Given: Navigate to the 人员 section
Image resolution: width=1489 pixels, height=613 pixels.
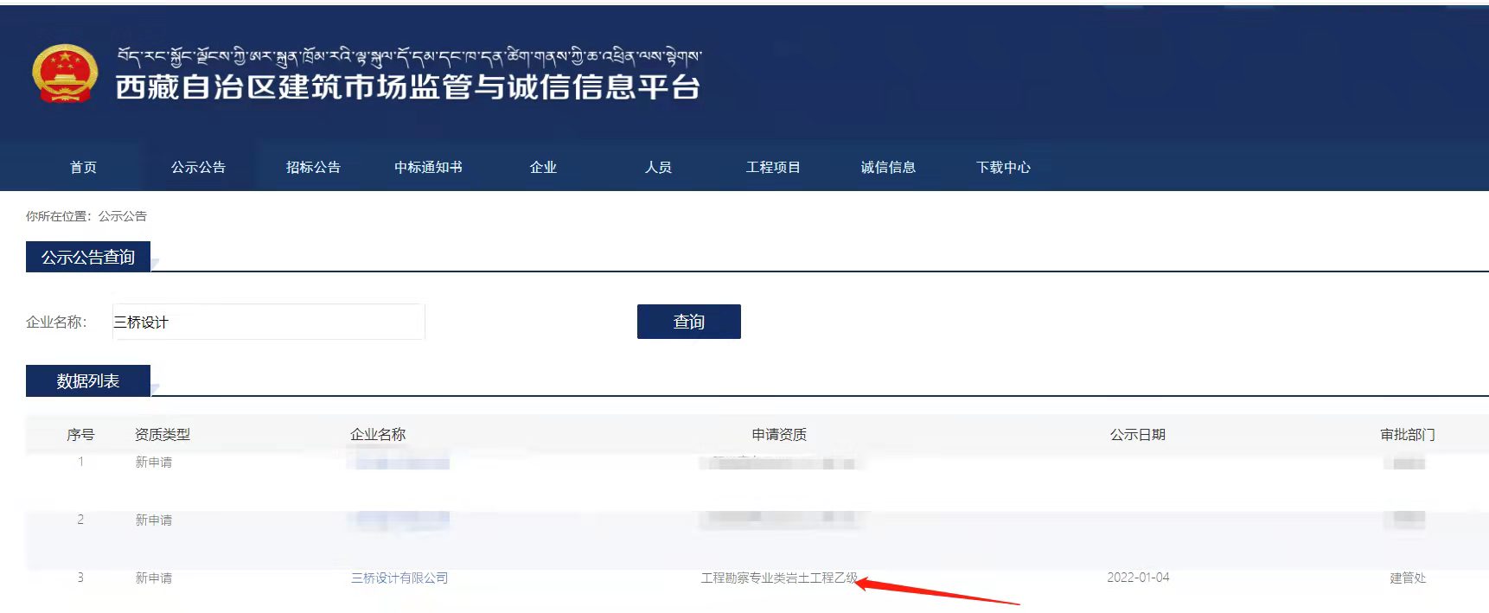Looking at the screenshot, I should (x=658, y=168).
